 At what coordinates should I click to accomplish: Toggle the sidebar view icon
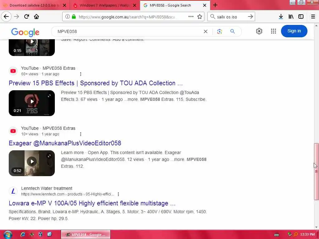coord(301,17)
